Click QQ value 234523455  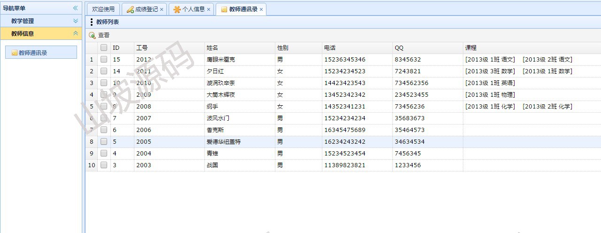pyautogui.click(x=412, y=95)
